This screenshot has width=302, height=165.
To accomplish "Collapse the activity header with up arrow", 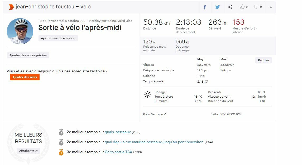I will (271, 7).
